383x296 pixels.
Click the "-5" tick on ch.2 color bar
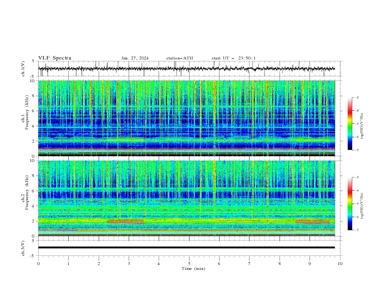(357, 204)
